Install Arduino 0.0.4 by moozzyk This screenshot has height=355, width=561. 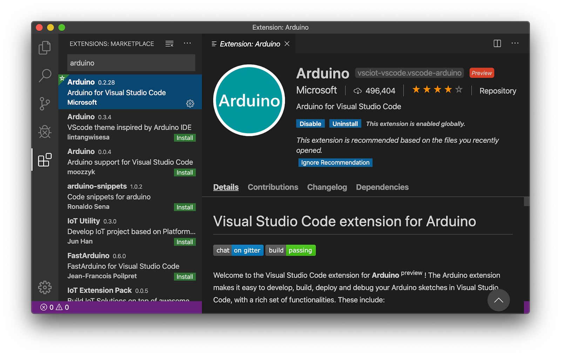click(x=185, y=173)
